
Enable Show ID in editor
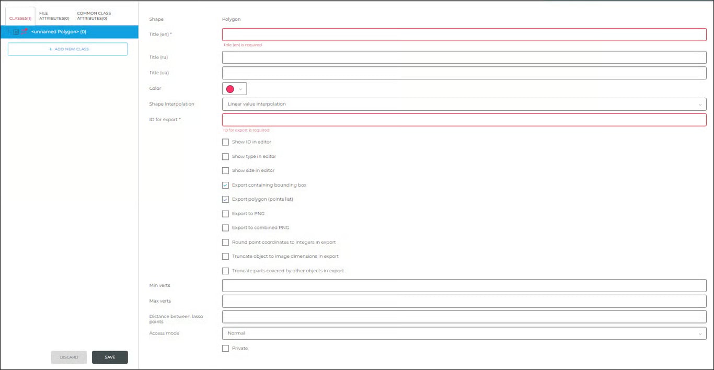coord(225,142)
